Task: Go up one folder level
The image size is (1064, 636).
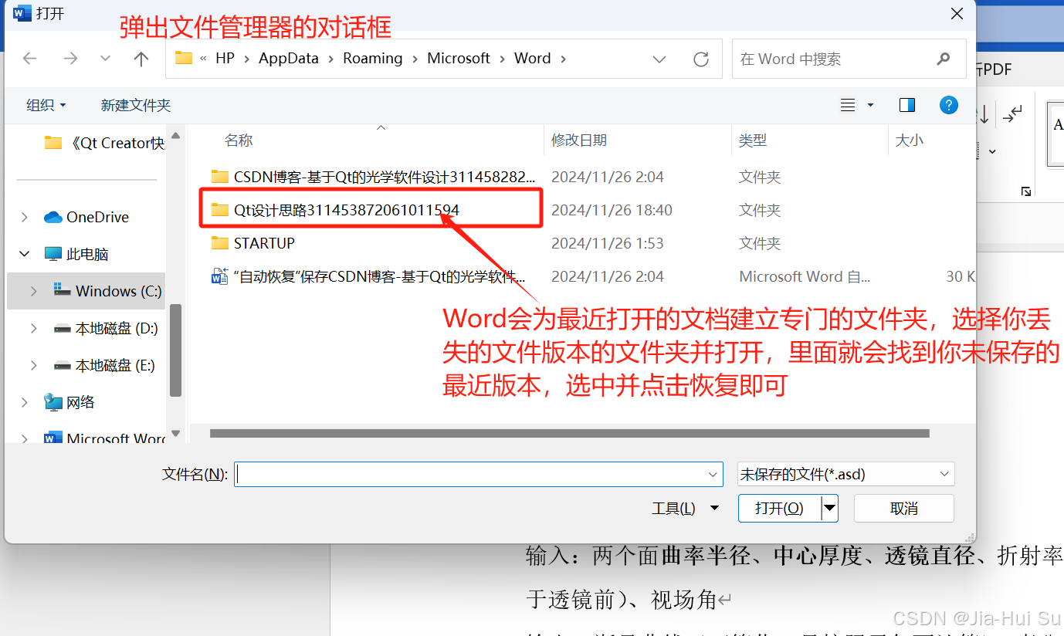Action: click(x=141, y=59)
